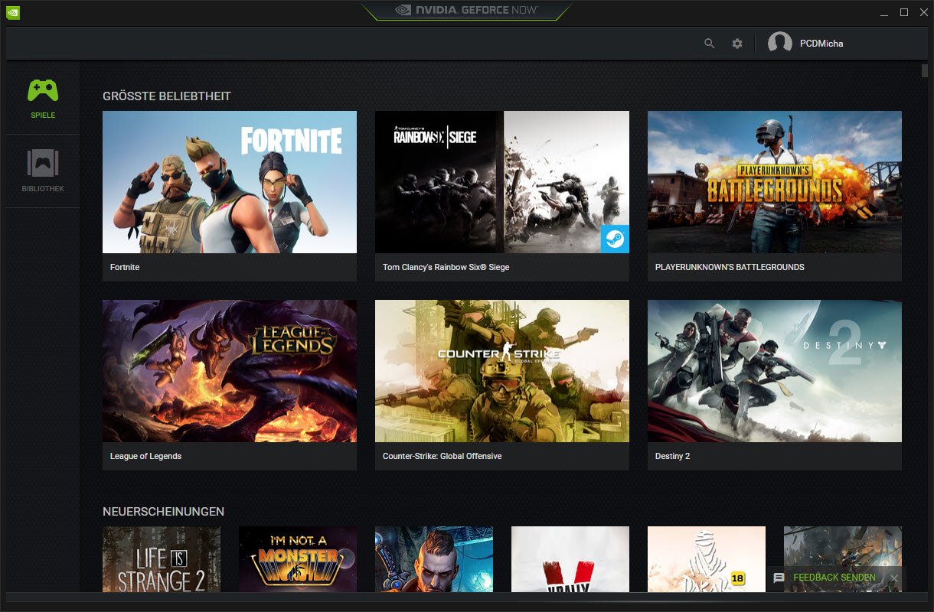The width and height of the screenshot is (934, 612).
Task: Open the PLAYERUNKNOWN'S BATTLEGROUNDS artwork
Action: point(775,182)
